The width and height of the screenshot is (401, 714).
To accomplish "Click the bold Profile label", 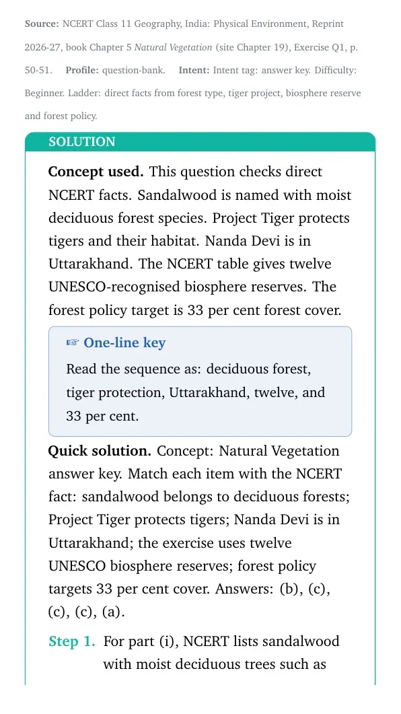I will point(82,70).
